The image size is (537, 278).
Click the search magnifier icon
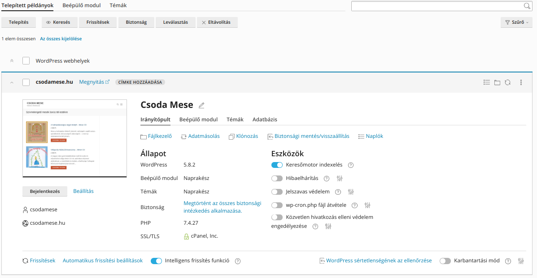point(527,6)
